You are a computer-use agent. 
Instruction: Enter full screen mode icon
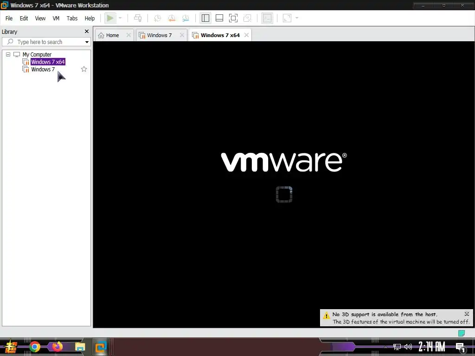point(233,18)
